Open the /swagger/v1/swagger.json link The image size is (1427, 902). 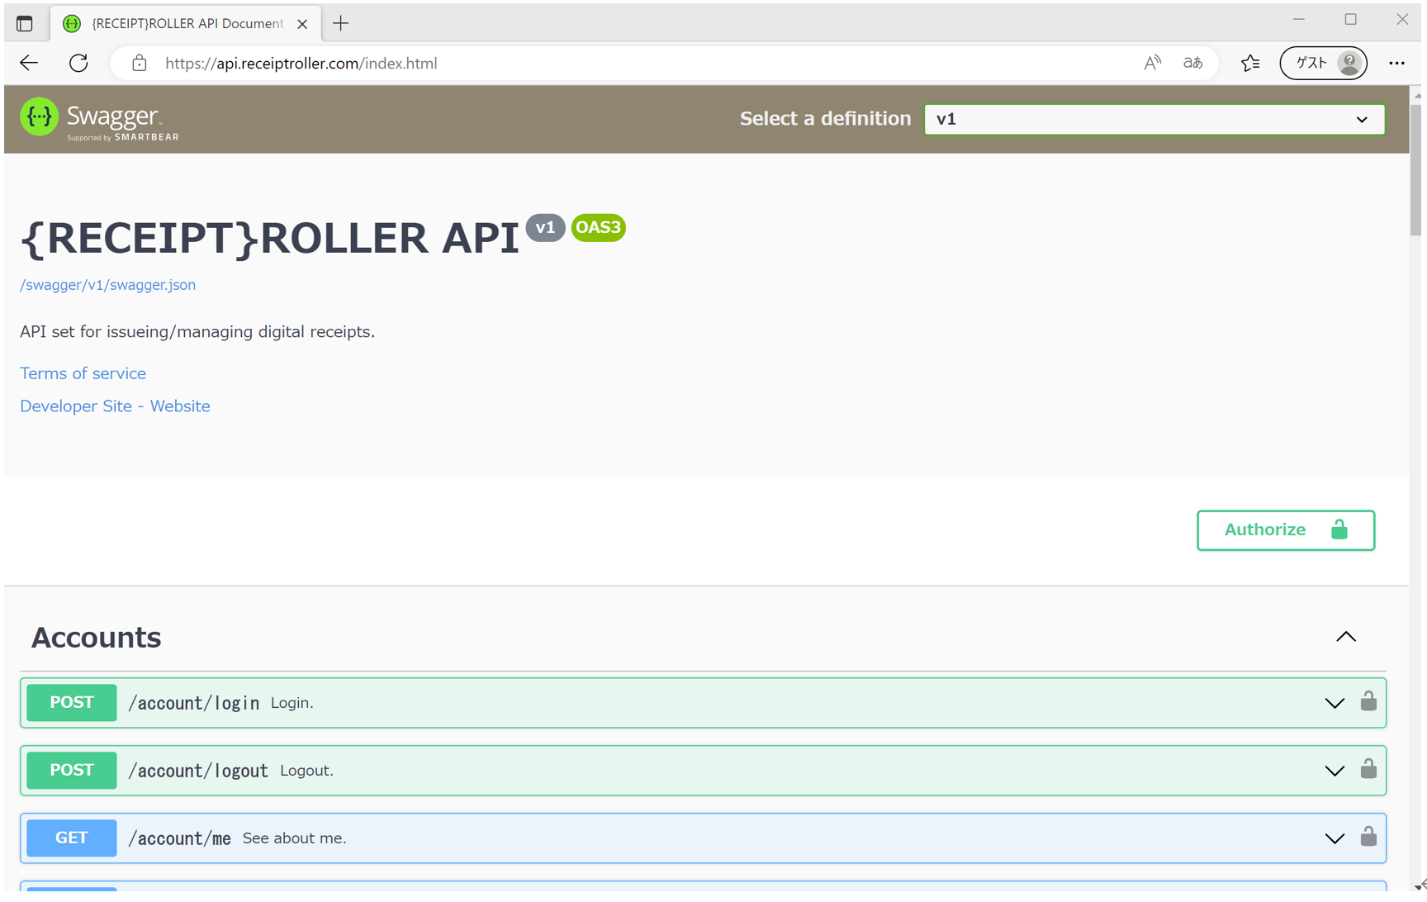(108, 285)
